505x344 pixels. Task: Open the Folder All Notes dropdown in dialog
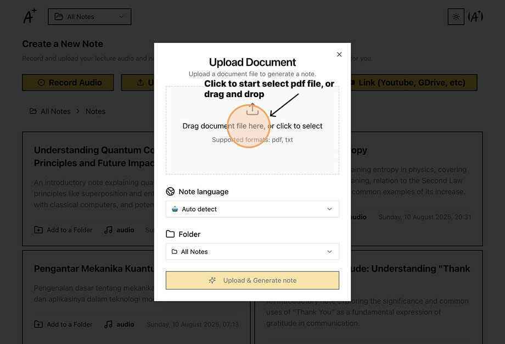[x=252, y=252]
